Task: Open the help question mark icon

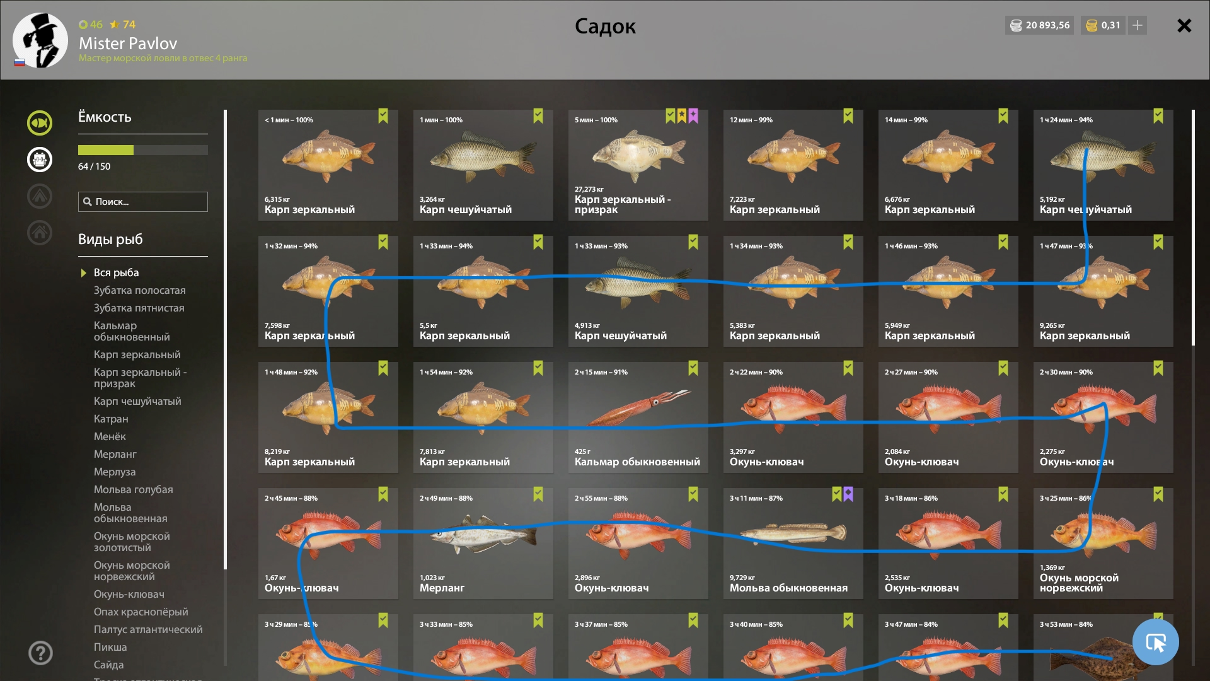Action: click(40, 653)
